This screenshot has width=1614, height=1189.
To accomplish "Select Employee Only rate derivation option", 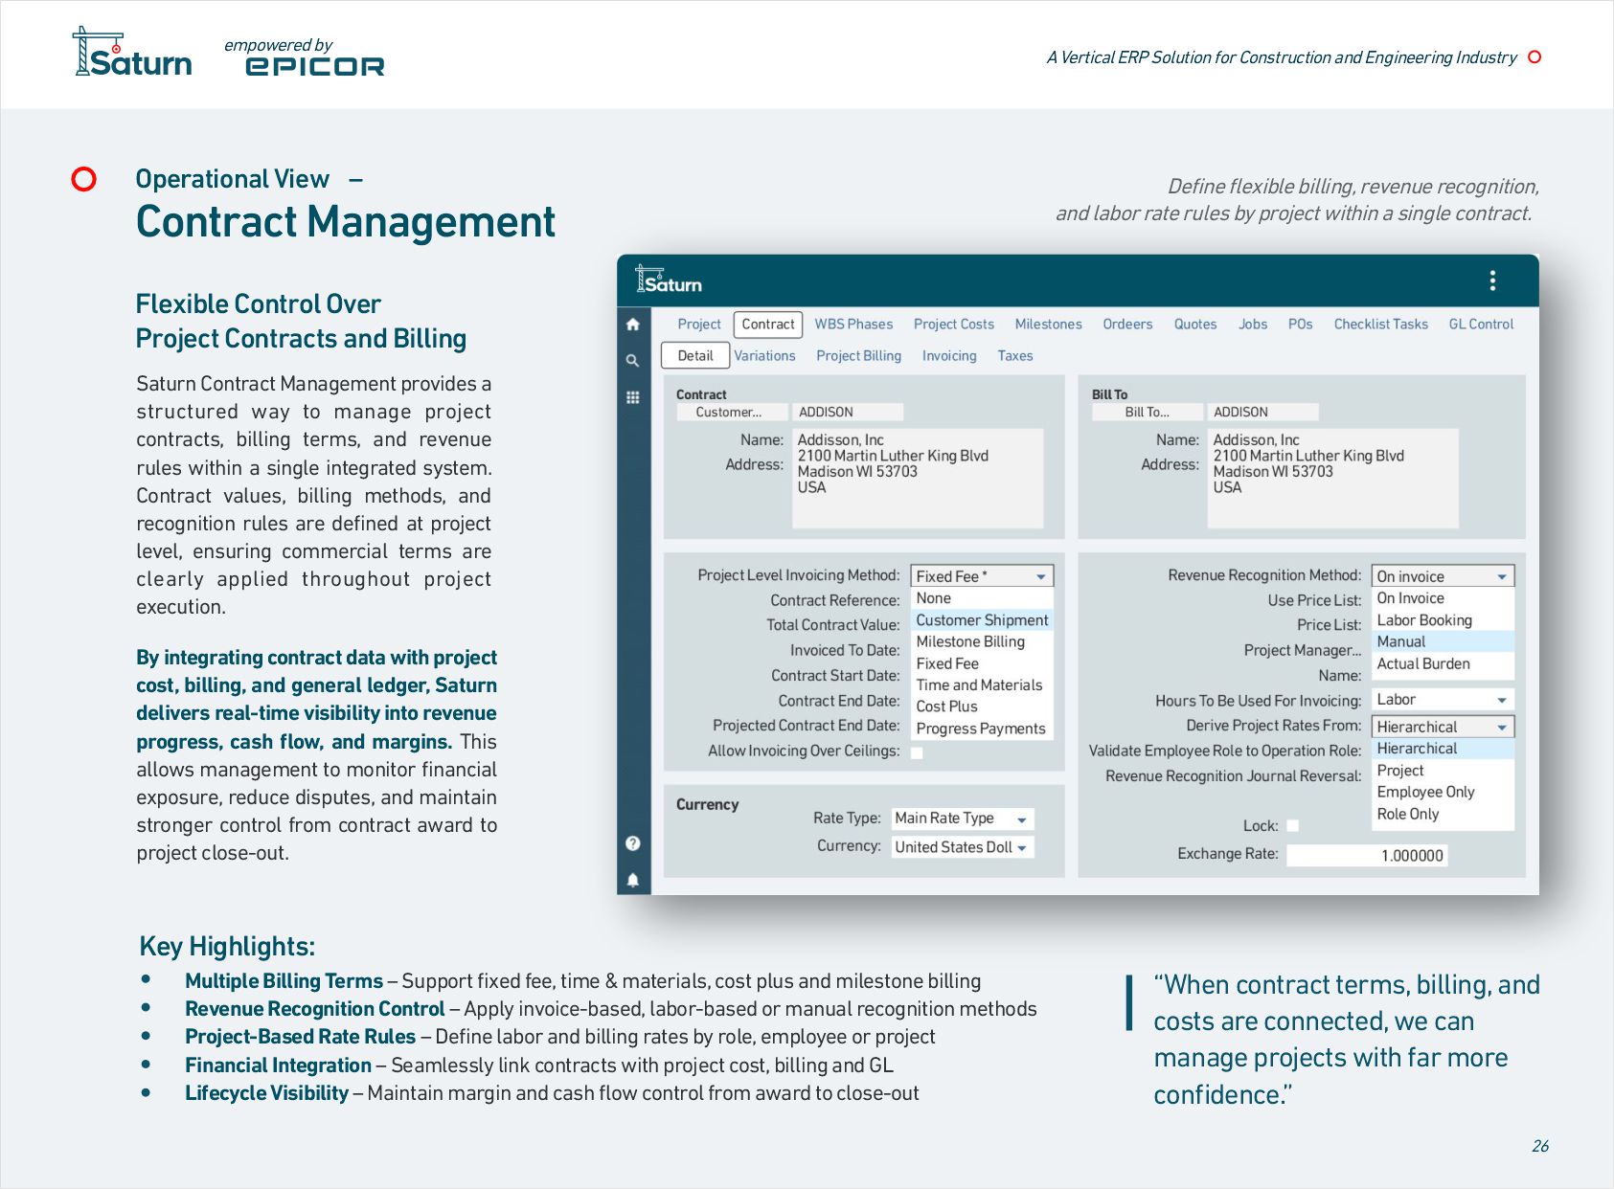I will tap(1443, 792).
